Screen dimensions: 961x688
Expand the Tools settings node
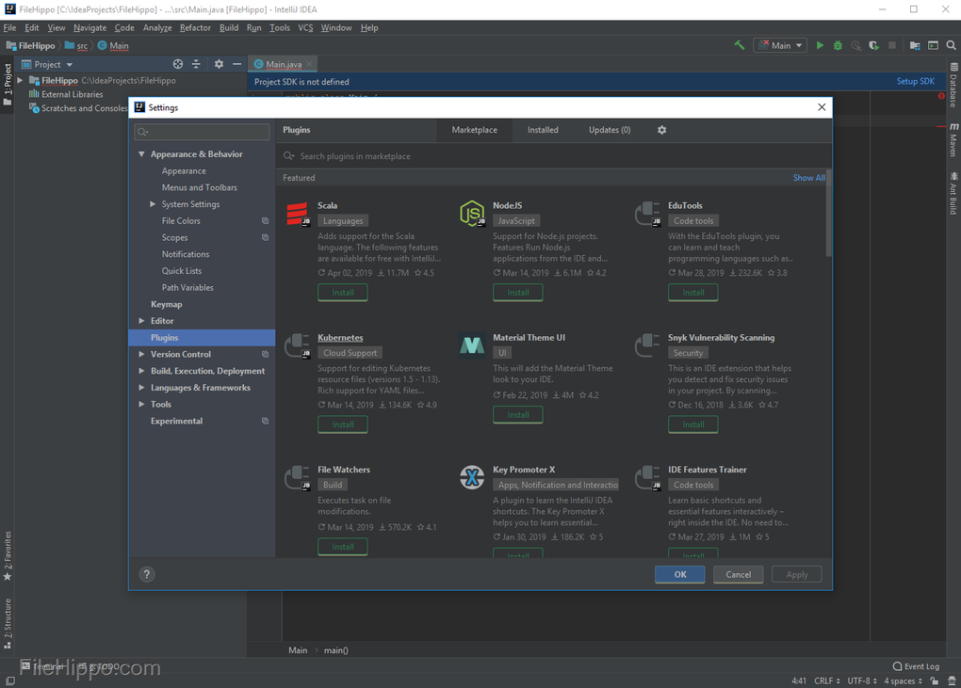coord(142,404)
